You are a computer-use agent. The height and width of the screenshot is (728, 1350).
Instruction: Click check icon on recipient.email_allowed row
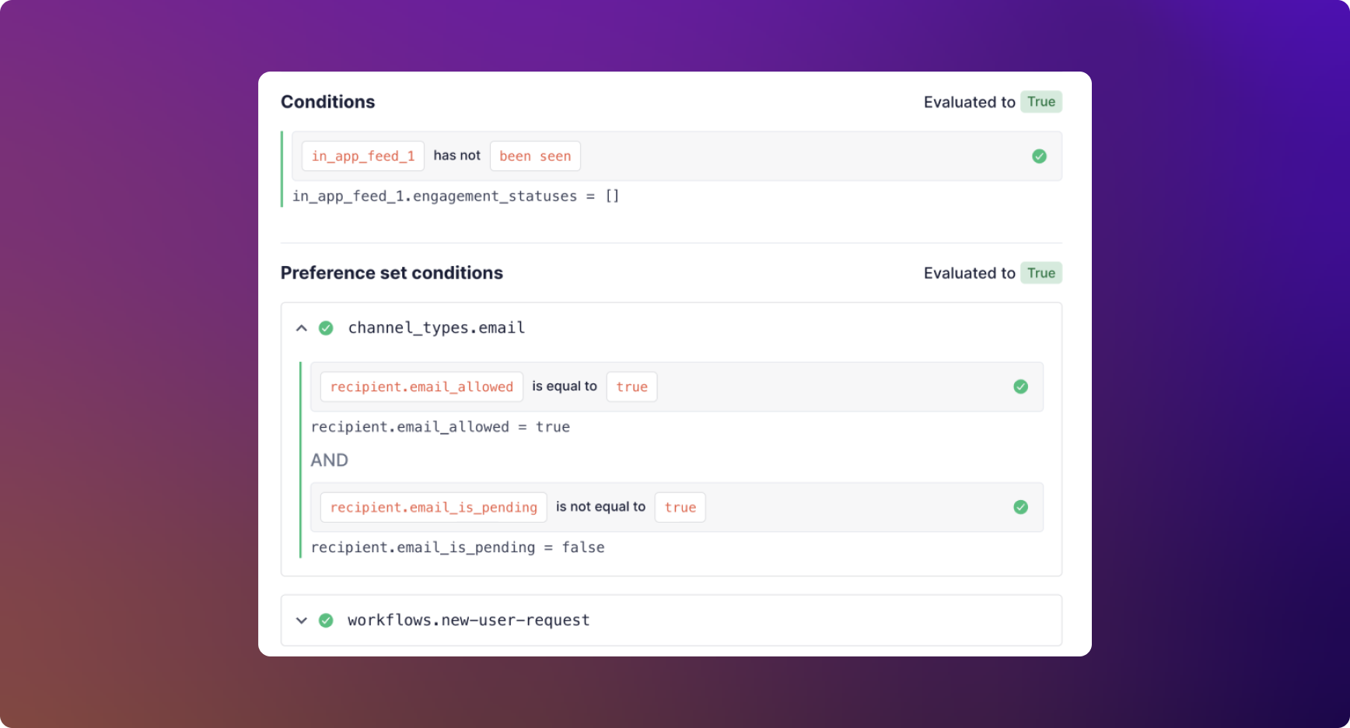tap(1020, 387)
